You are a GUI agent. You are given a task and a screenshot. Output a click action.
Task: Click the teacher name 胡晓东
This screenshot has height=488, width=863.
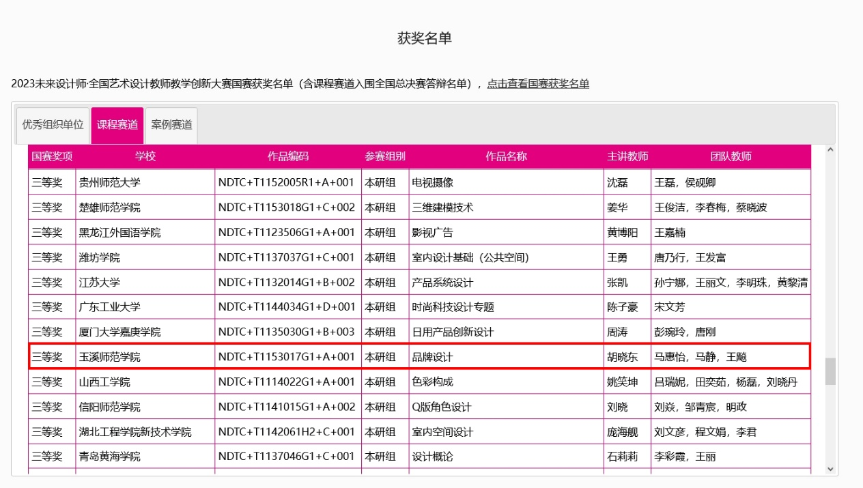pos(622,357)
